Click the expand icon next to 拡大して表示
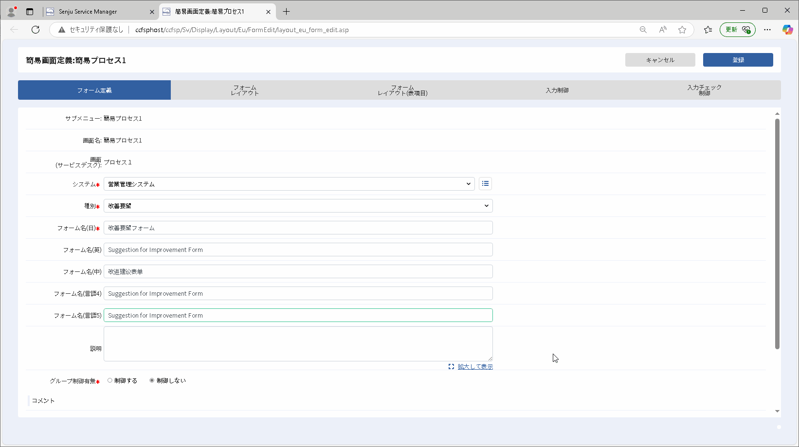Screen dimensions: 799x447 click(x=451, y=367)
